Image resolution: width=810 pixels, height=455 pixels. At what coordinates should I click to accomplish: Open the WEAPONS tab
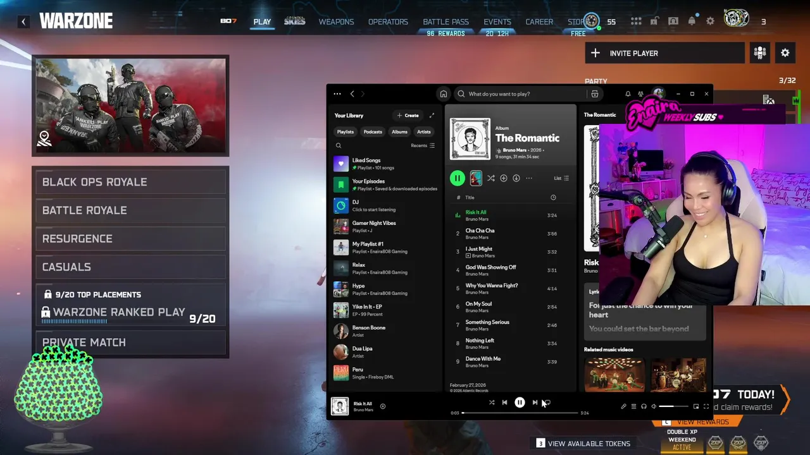336,22
